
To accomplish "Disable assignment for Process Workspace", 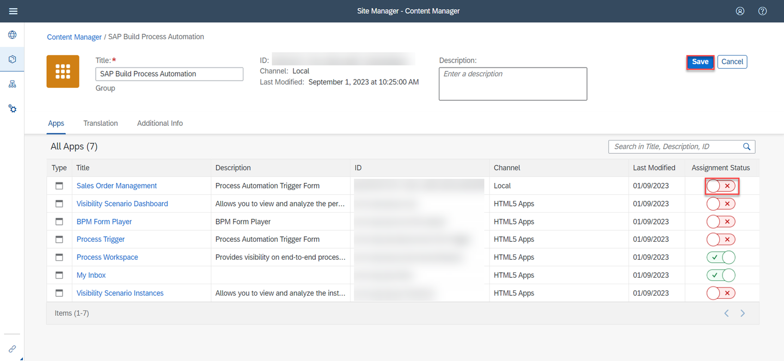I will click(x=721, y=257).
